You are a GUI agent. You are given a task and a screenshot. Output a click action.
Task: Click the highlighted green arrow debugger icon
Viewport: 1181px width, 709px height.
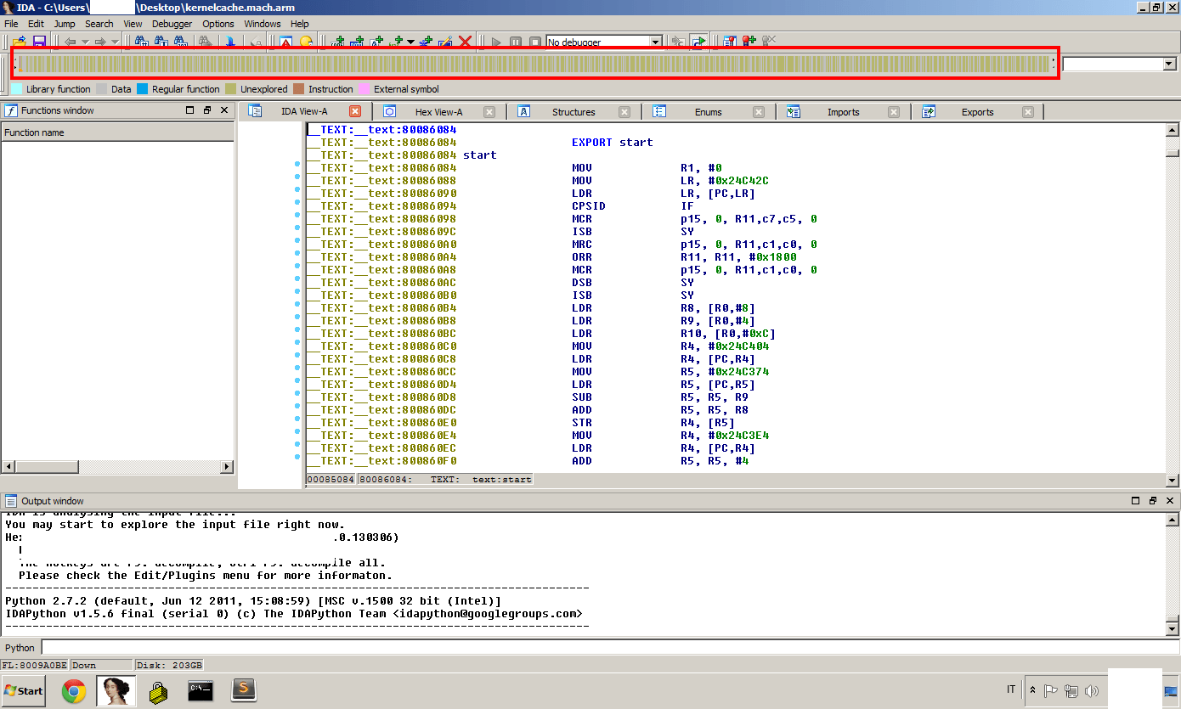coord(698,42)
